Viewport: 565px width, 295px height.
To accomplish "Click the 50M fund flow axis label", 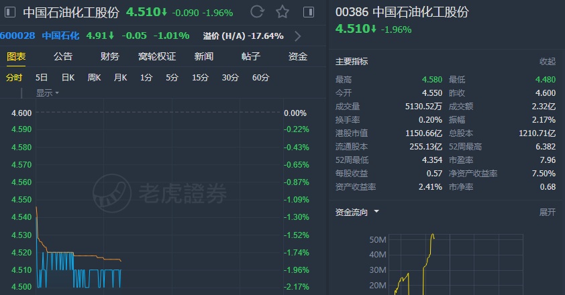I will (378, 240).
